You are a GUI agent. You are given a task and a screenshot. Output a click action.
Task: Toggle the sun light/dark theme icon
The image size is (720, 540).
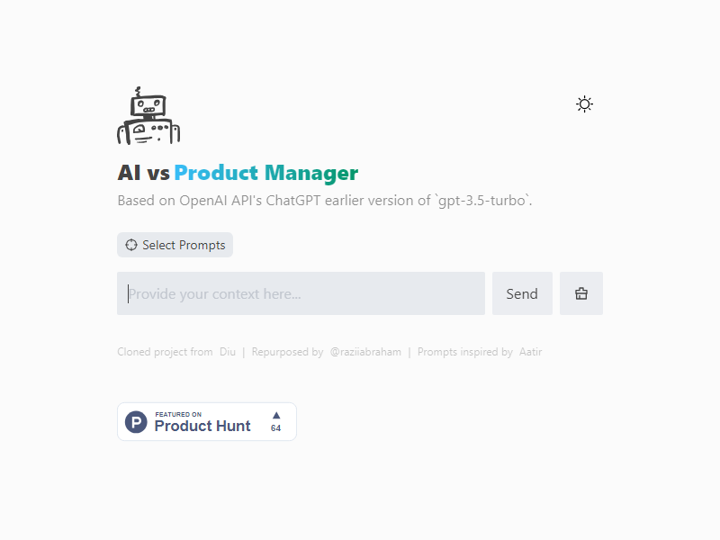[x=584, y=104]
